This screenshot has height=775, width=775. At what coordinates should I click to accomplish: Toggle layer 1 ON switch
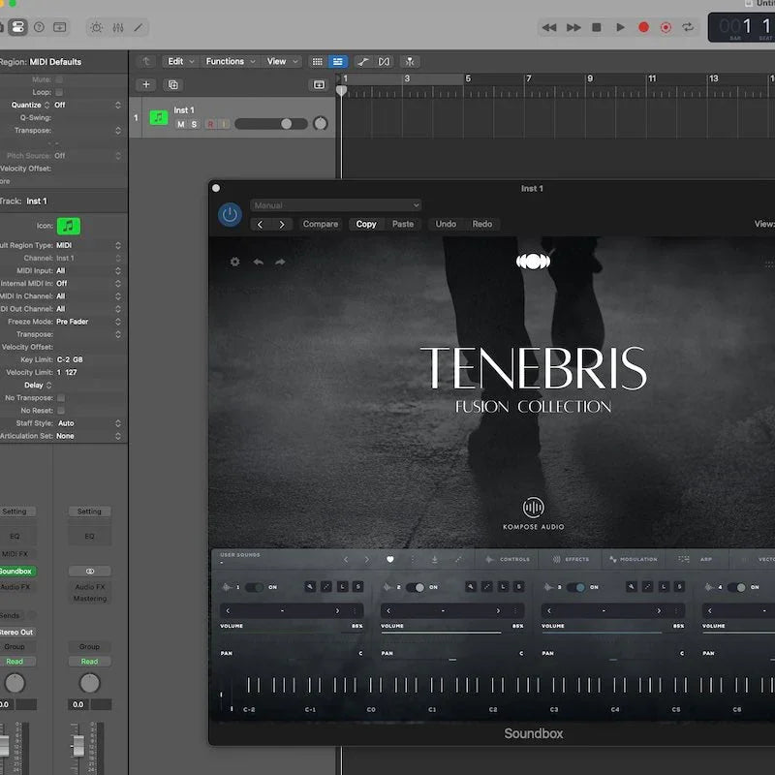click(254, 587)
